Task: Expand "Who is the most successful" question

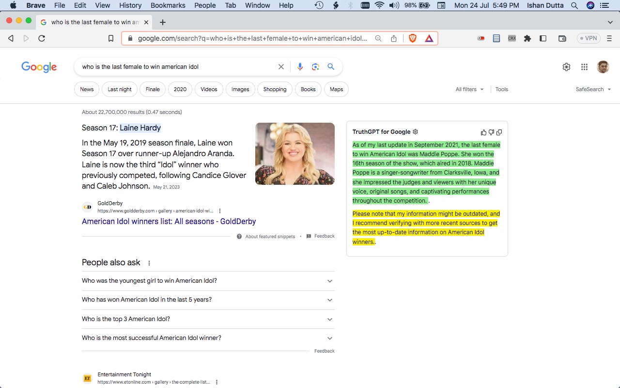Action: 208,338
